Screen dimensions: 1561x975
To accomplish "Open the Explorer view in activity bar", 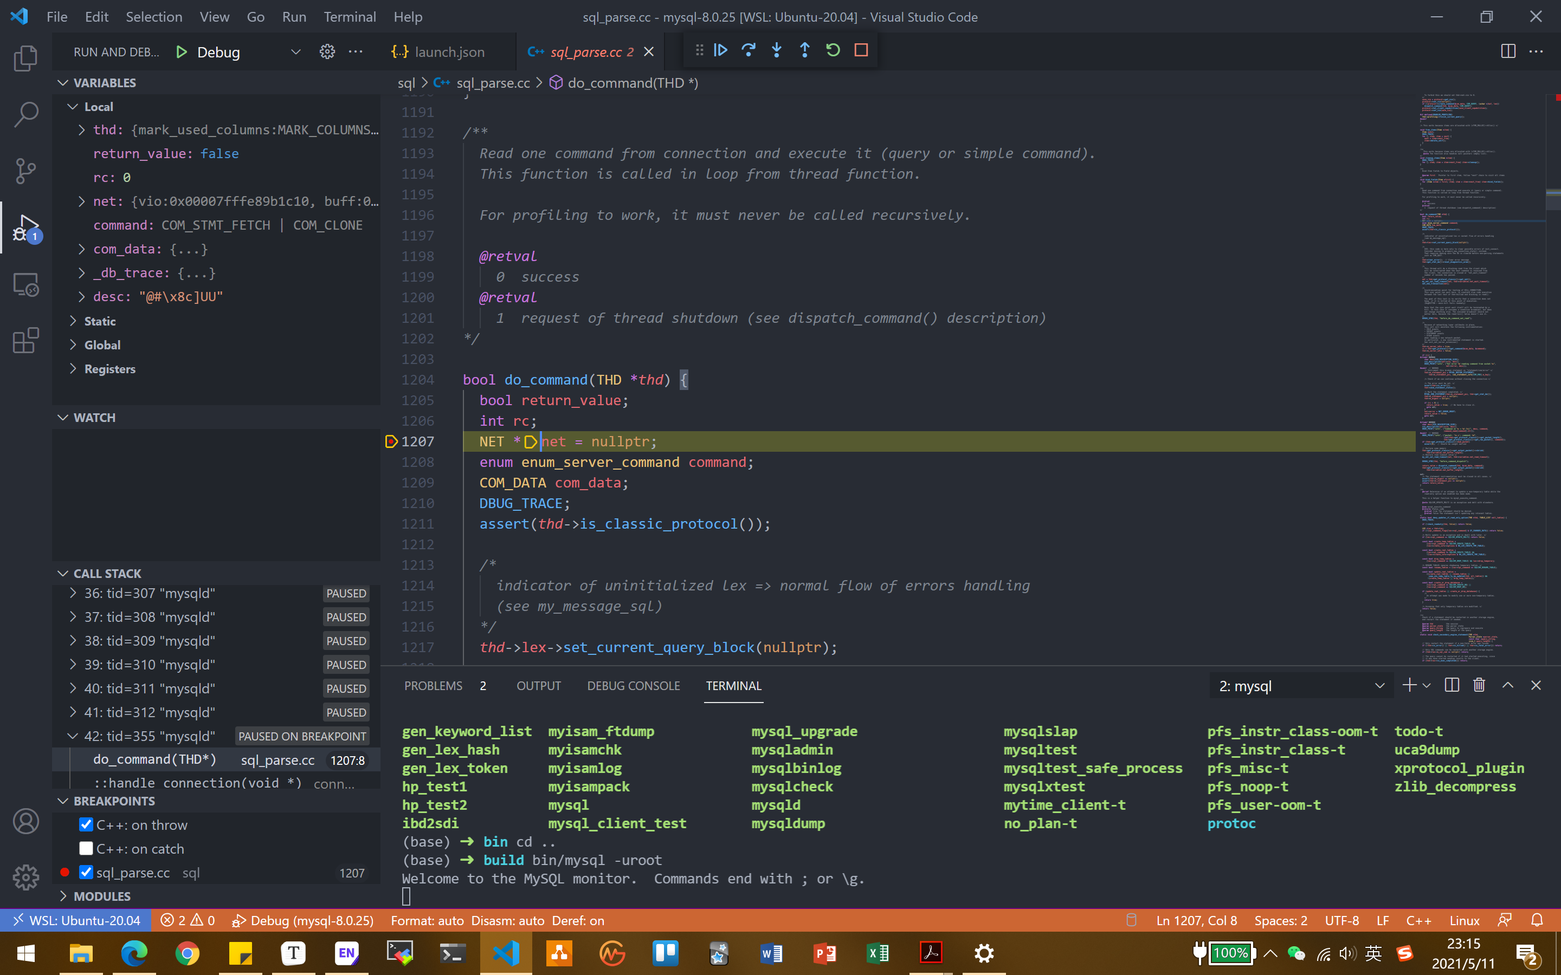I will [x=26, y=58].
